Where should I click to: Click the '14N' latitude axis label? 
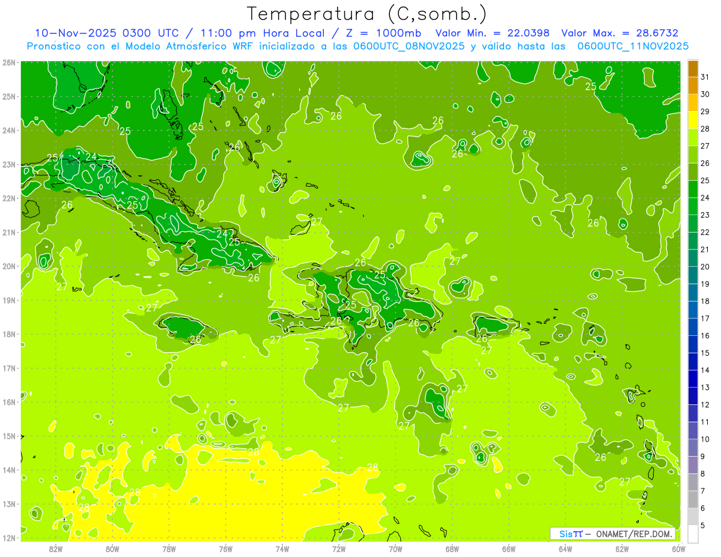tap(9, 470)
